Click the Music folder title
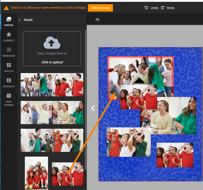Image resolution: width=203 pixels, height=190 pixels. pyautogui.click(x=28, y=20)
